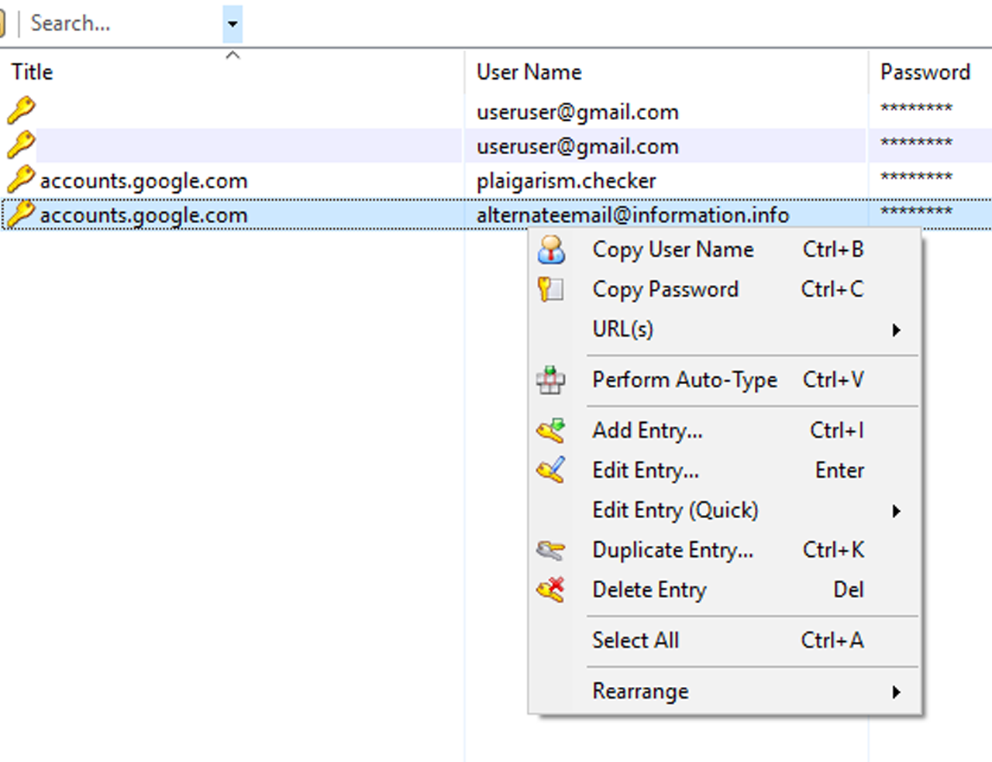Sort entries by User Name column header
This screenshot has width=992, height=762.
[x=666, y=72]
